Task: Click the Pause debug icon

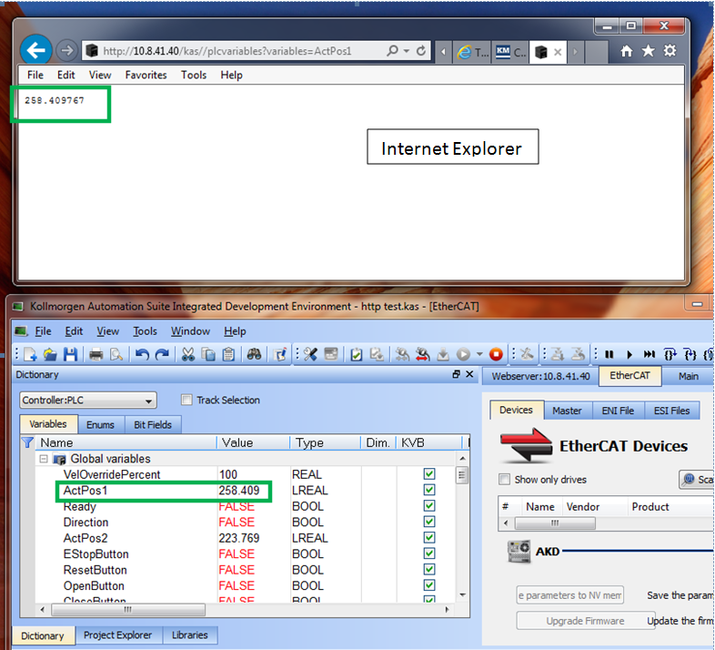Action: point(609,354)
